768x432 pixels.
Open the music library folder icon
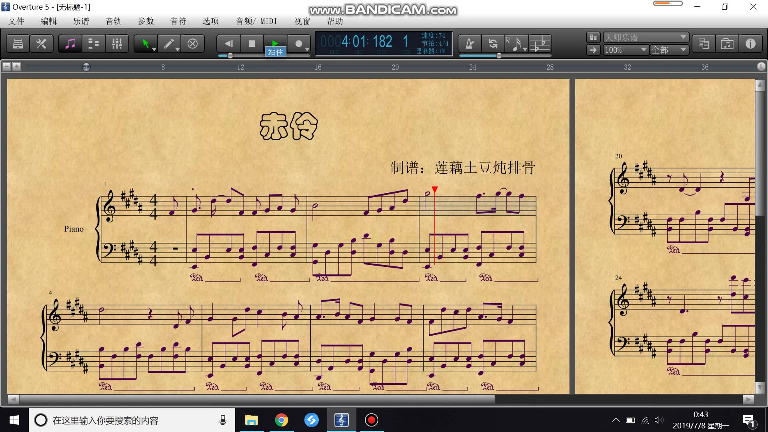coord(727,44)
